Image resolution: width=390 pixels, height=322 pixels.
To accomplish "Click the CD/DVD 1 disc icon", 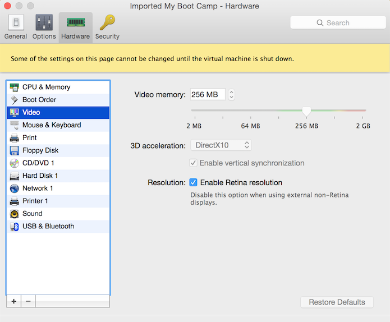I will 15,163.
